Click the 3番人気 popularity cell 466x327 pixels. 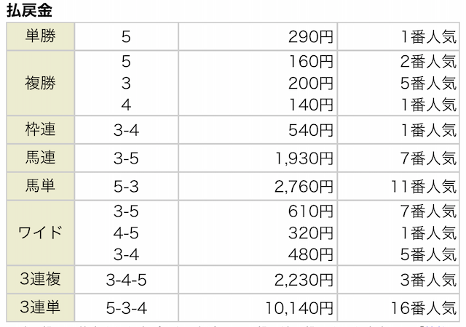[x=428, y=281]
